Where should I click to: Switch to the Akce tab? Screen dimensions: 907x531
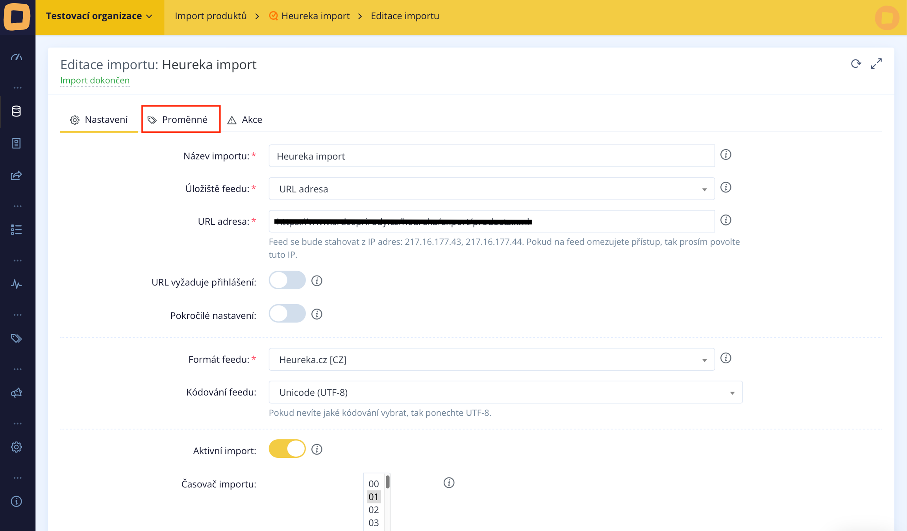[x=245, y=120]
